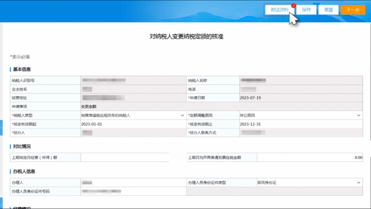371x209 pixels.
Task: Open the 纳税人类型 dropdown
Action: coord(133,115)
